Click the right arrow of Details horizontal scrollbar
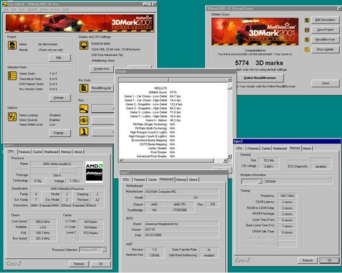The height and width of the screenshot is (273, 342). [224, 161]
